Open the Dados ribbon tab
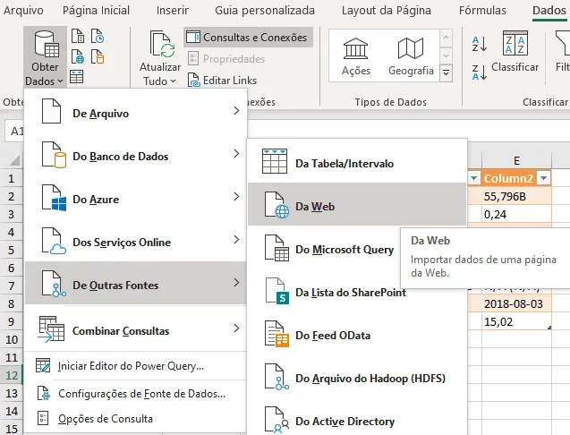This screenshot has width=570, height=435. pyautogui.click(x=549, y=11)
